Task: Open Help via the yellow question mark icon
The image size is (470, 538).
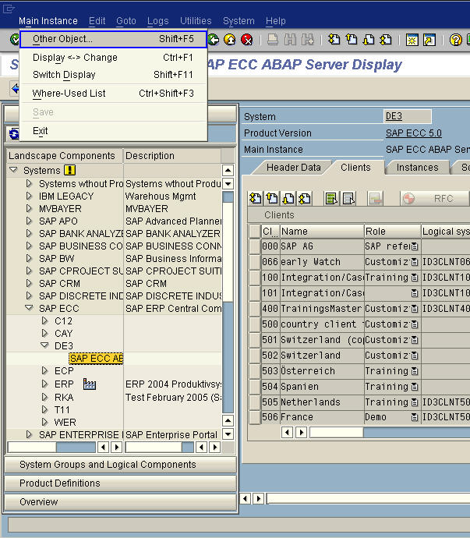Action: point(455,40)
